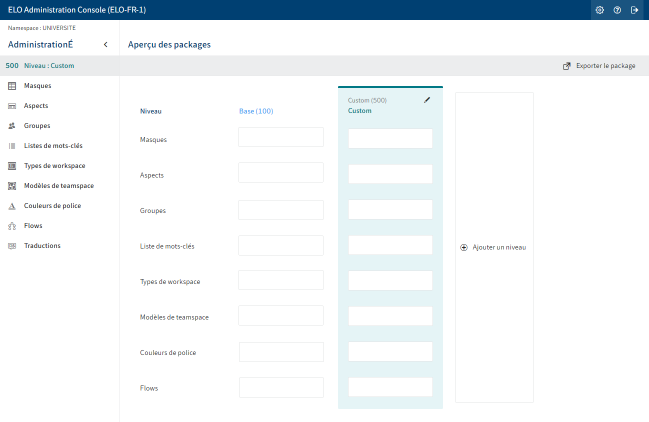Select the Niveau : Custom sidebar entry
This screenshot has height=422, width=649.
coord(59,65)
